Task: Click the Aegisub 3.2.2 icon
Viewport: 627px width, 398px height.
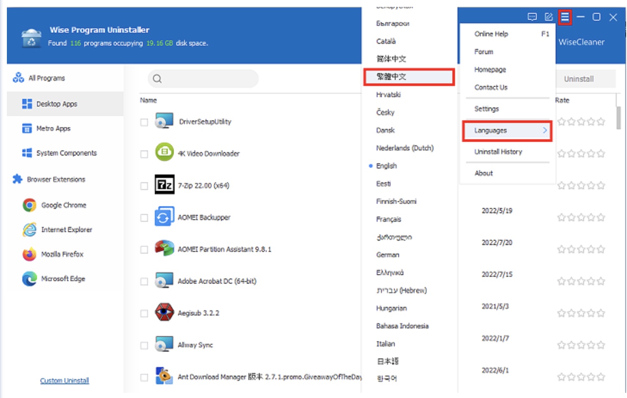Action: pyautogui.click(x=164, y=312)
